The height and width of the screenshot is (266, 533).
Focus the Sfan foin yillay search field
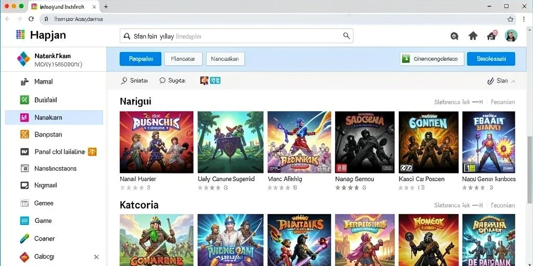[236, 36]
